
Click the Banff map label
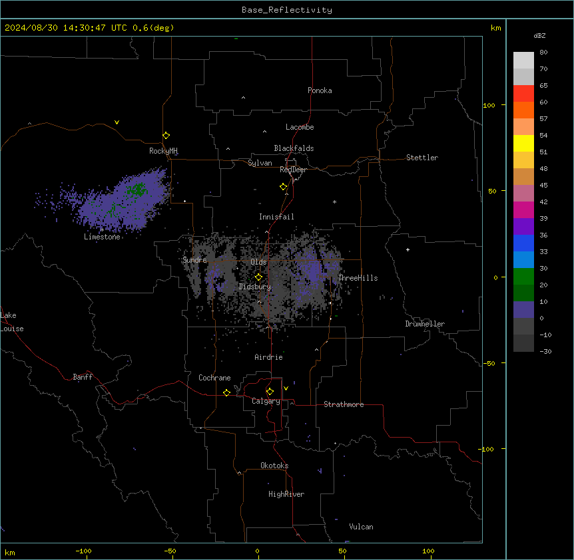click(x=83, y=377)
